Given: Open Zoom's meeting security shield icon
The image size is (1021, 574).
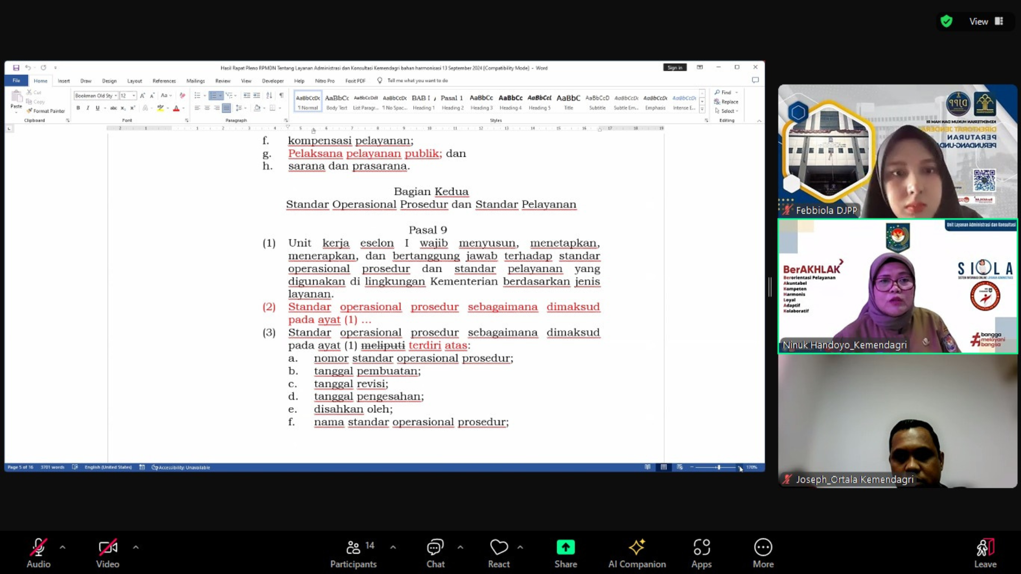Looking at the screenshot, I should coord(947,21).
